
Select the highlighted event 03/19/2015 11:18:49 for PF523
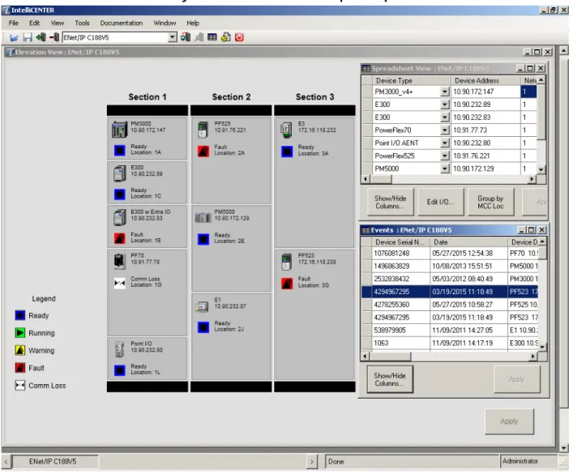[x=451, y=292]
